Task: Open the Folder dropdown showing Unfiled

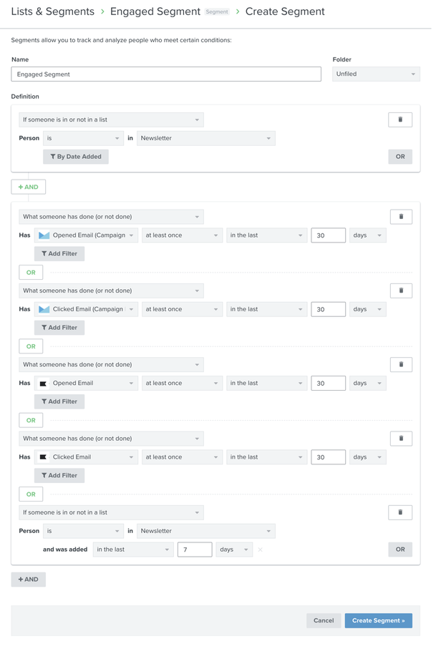Action: click(x=376, y=74)
